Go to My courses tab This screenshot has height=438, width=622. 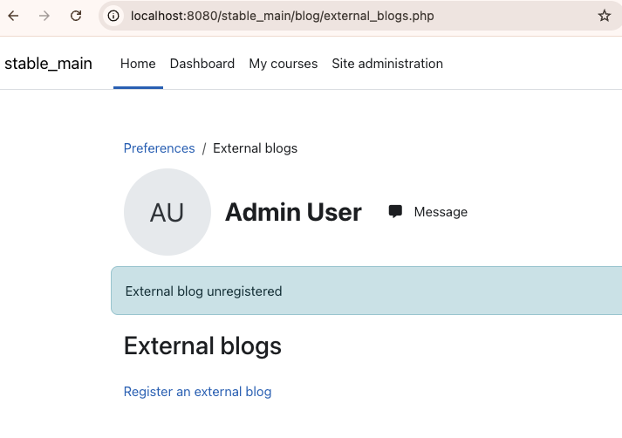284,64
